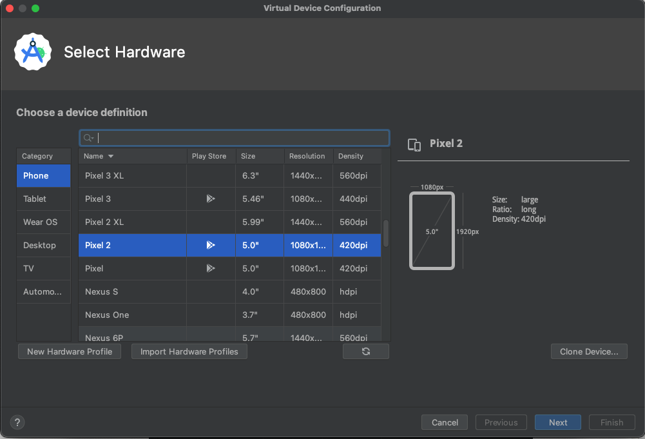
Task: Select the Desktop category
Action: [x=44, y=245]
